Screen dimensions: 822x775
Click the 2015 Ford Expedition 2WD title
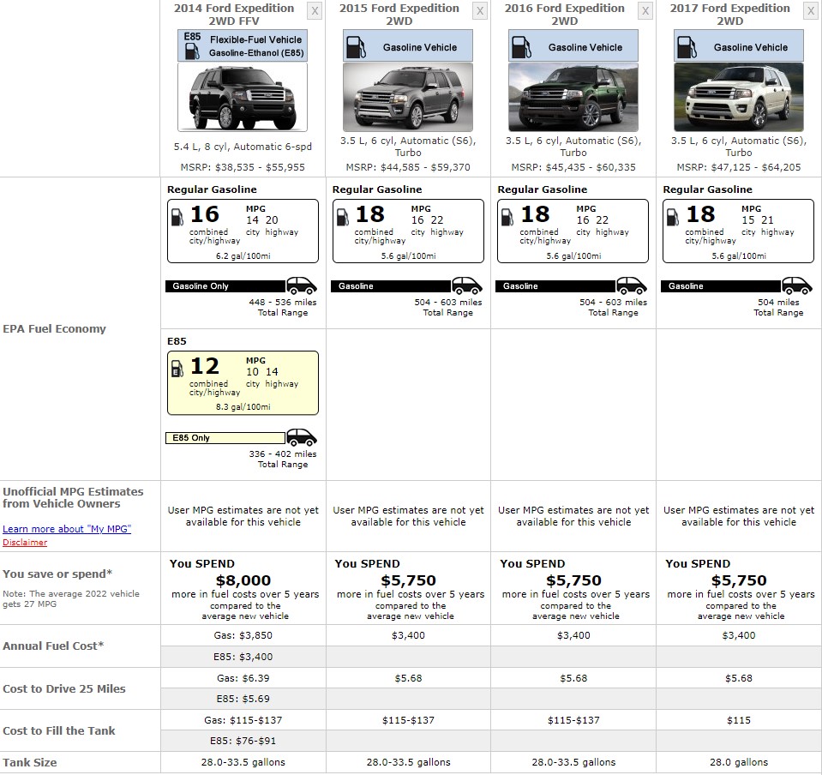click(x=399, y=15)
